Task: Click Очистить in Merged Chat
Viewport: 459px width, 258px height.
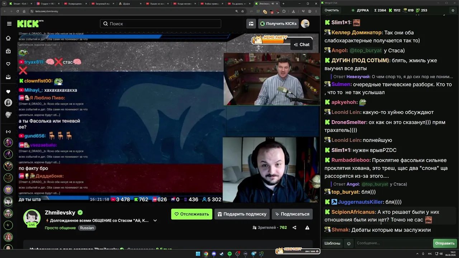Action: (x=332, y=10)
